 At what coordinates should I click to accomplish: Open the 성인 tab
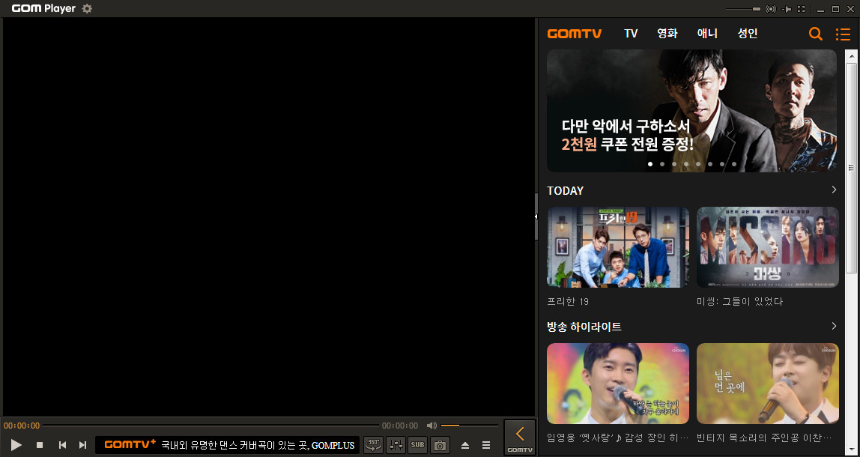pyautogui.click(x=748, y=34)
